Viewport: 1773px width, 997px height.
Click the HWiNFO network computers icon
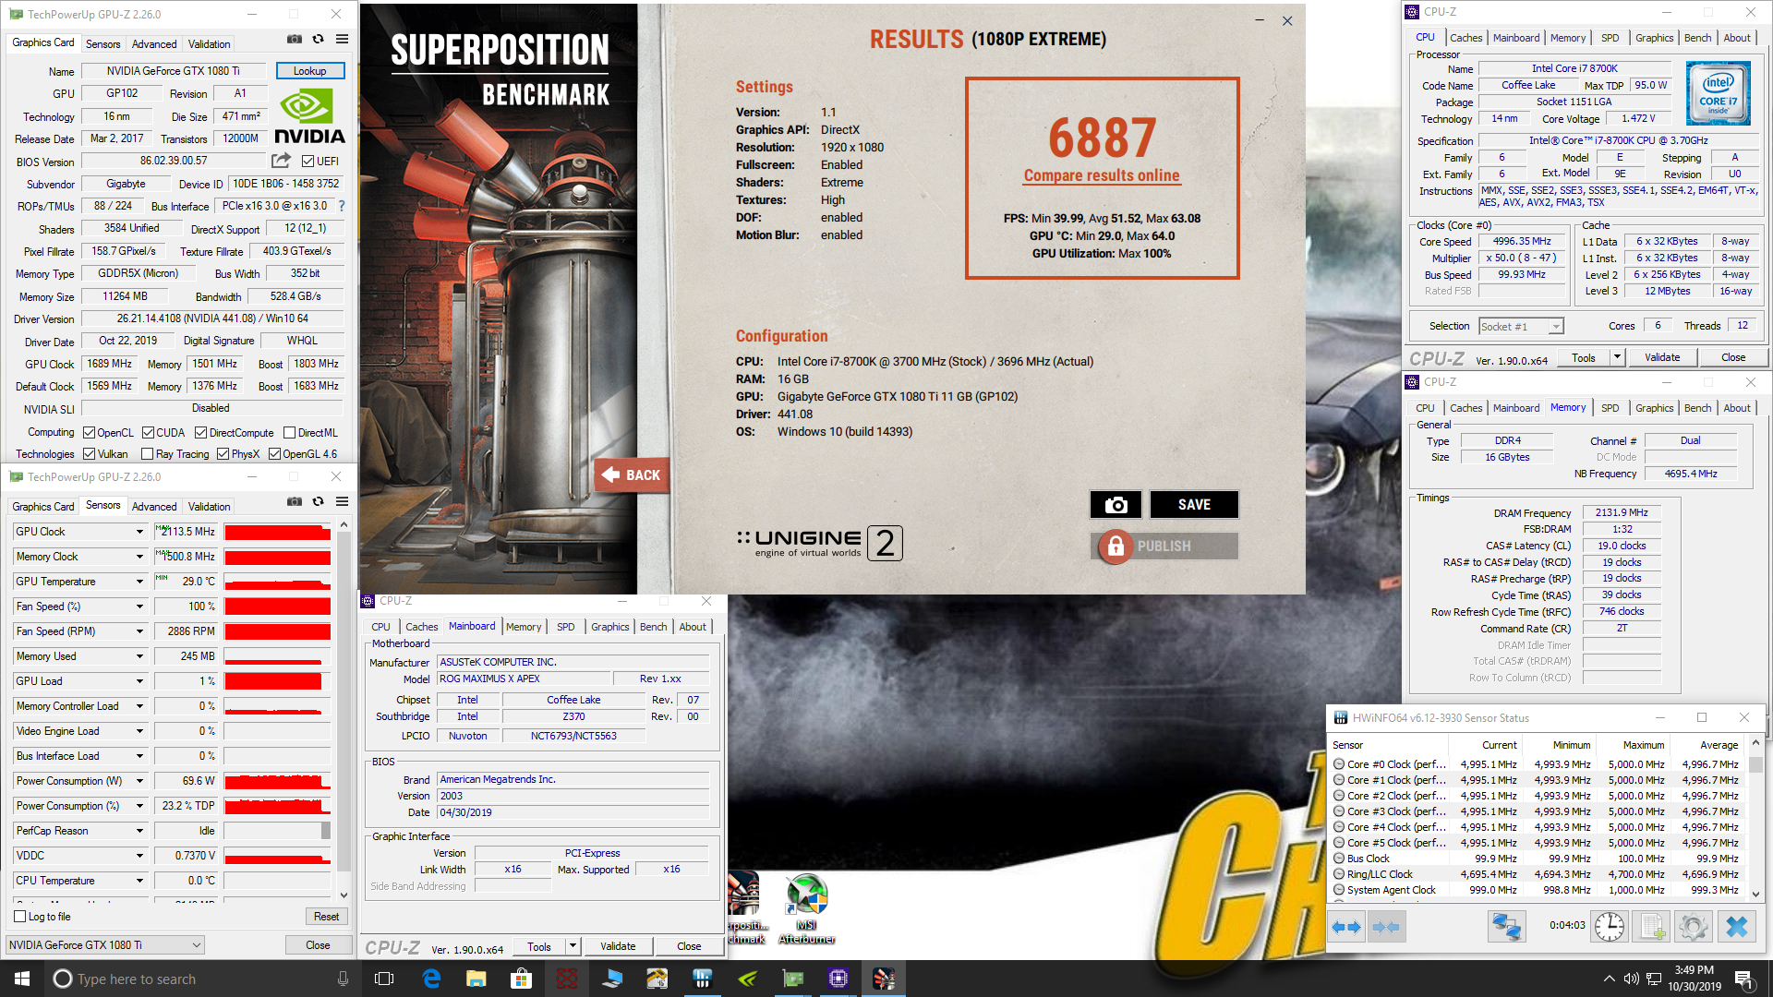(x=1506, y=927)
